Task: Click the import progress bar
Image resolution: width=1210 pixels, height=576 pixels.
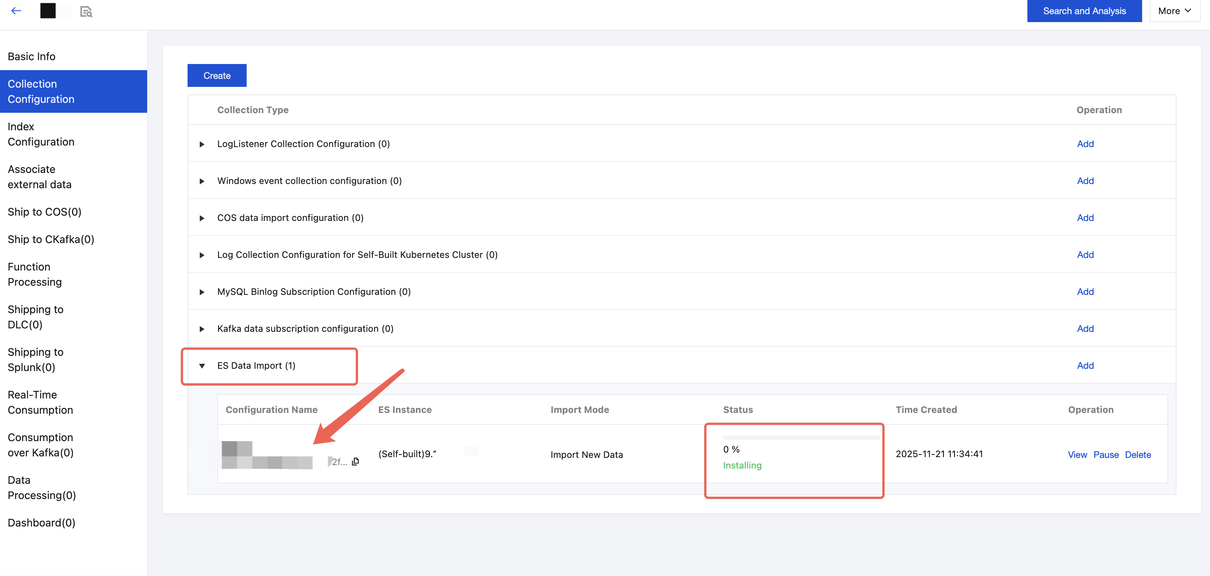Action: point(801,437)
